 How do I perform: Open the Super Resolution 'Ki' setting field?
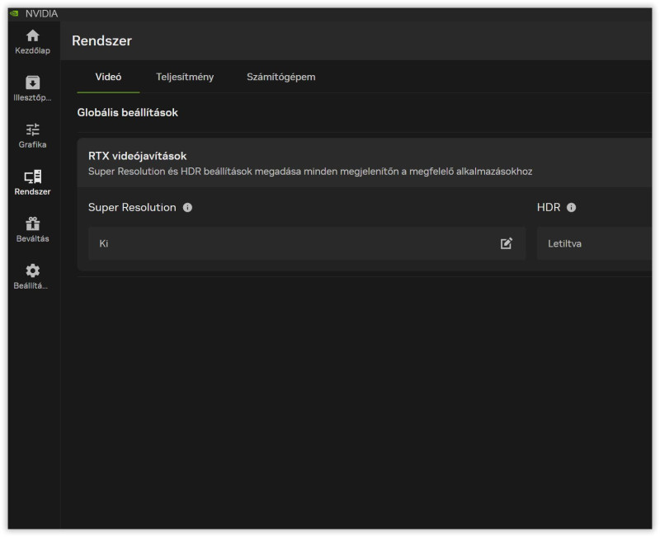pyautogui.click(x=297, y=243)
